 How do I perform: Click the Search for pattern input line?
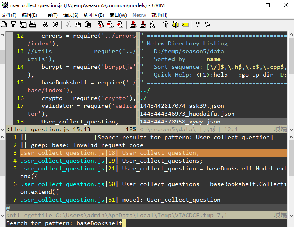[147, 223]
